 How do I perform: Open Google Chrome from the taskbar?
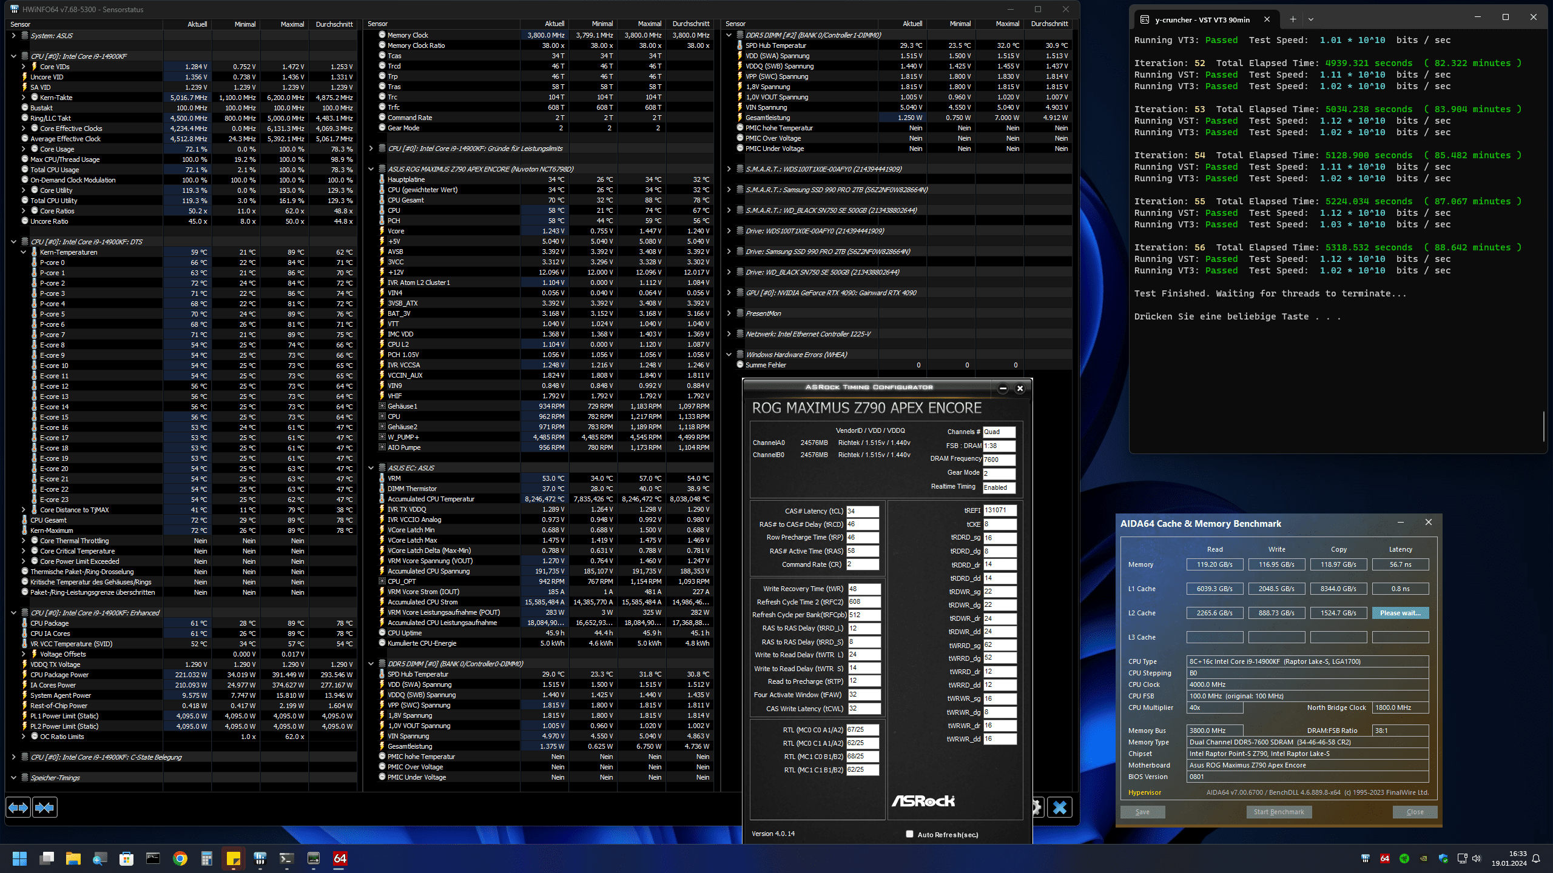pyautogui.click(x=180, y=858)
